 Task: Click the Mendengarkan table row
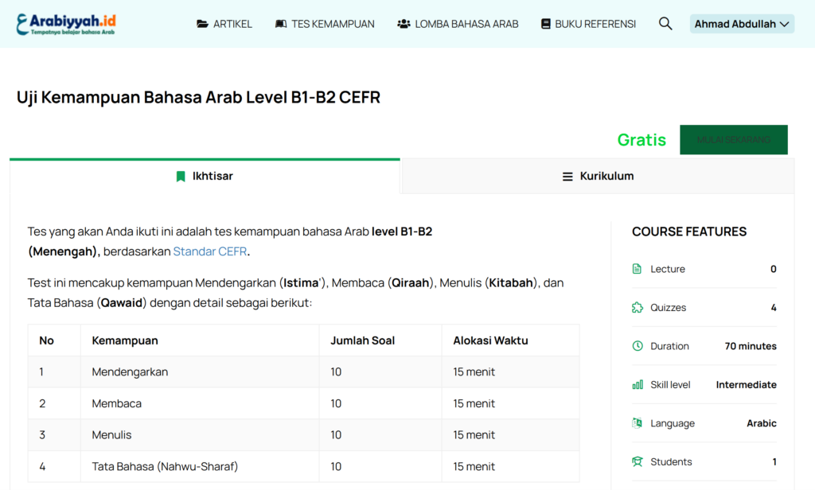point(303,372)
